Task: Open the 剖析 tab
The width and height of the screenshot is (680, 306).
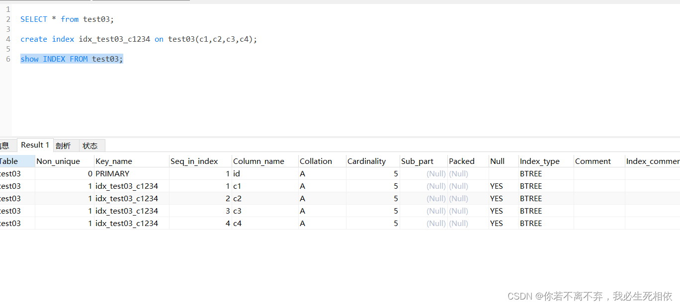Action: point(63,146)
